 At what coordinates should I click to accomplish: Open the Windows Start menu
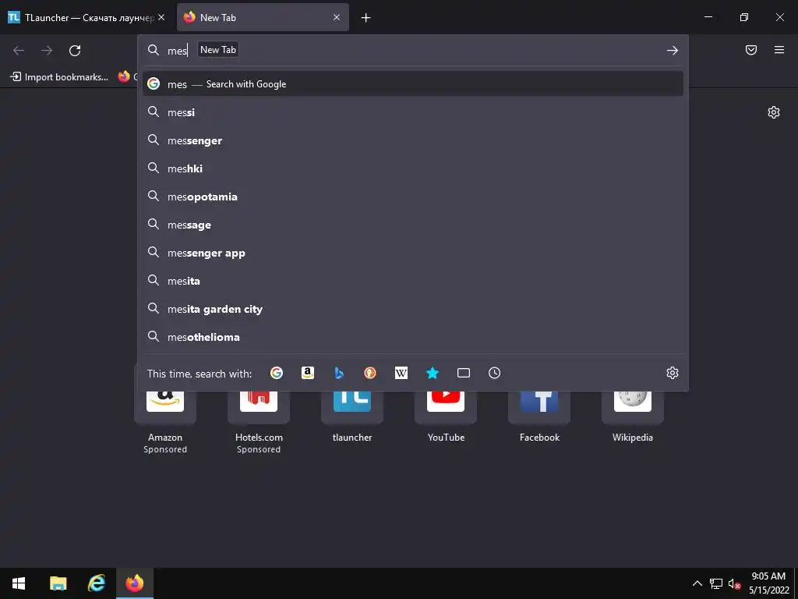click(19, 583)
